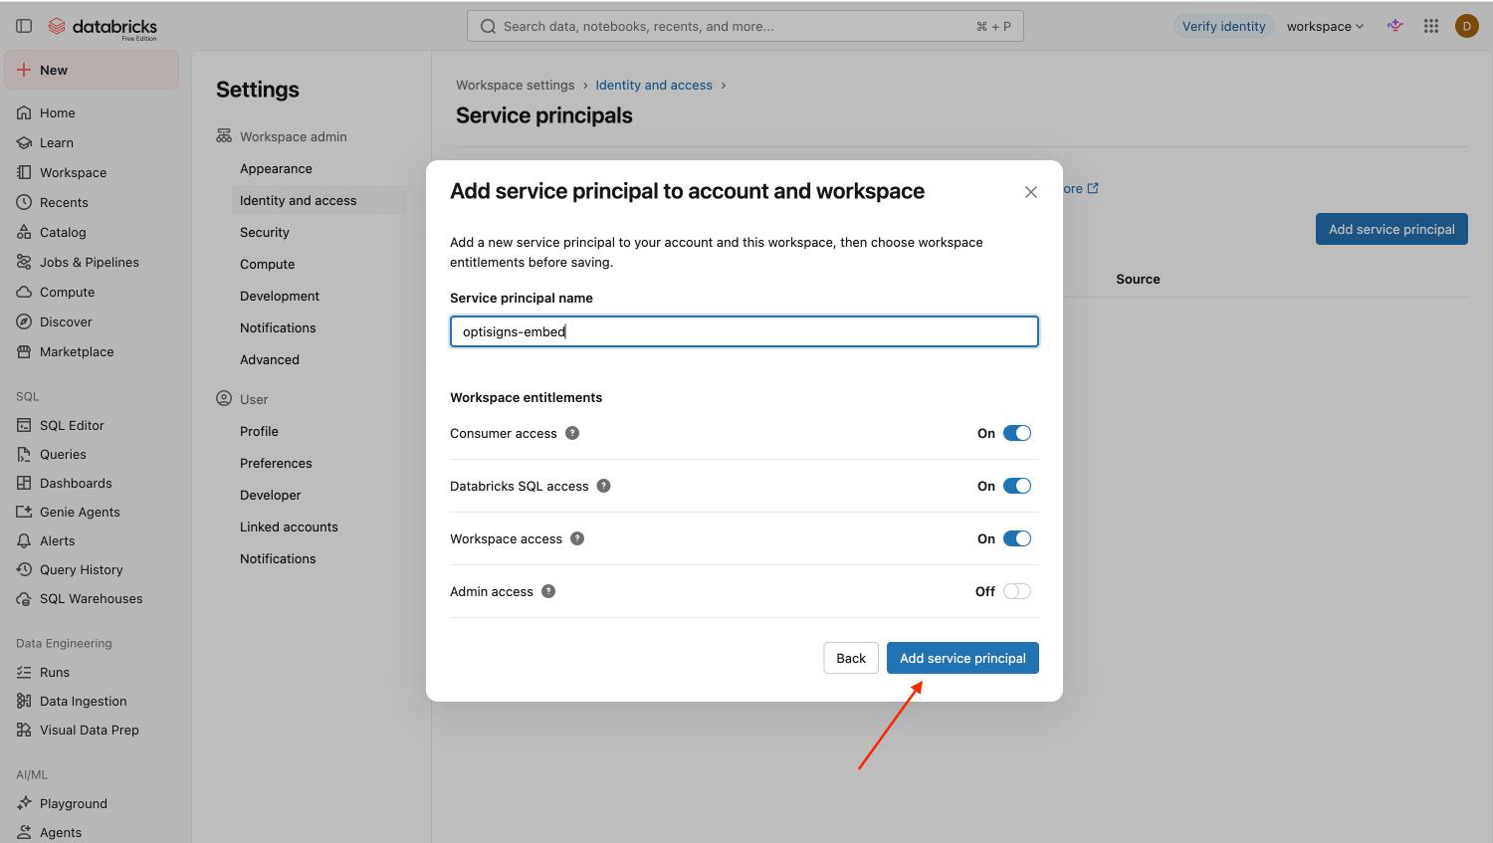Click the New button
This screenshot has height=843, width=1493.
pos(92,70)
